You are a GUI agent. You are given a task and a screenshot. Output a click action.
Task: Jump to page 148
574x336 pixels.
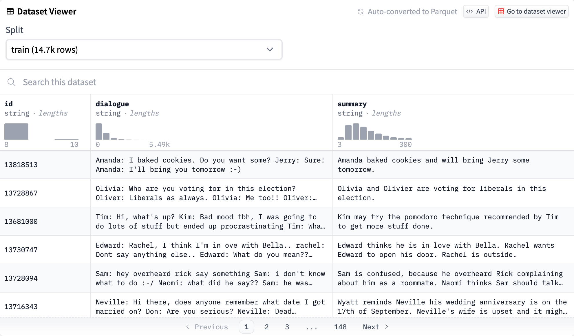340,327
